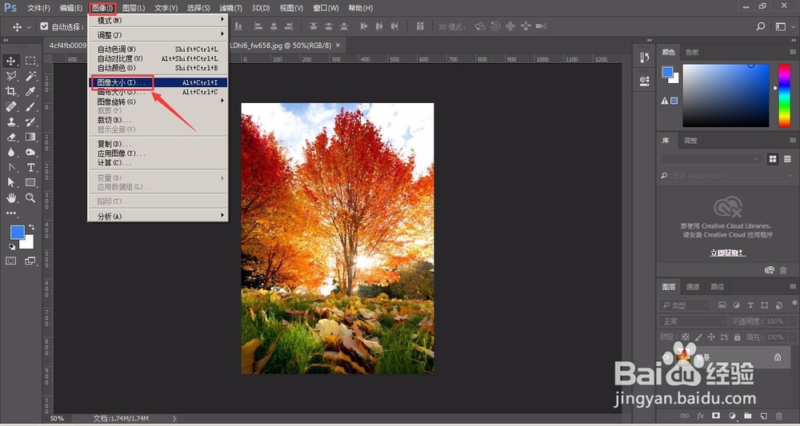Viewport: 800px width, 426px height.
Task: Select the History Brush tool
Action: coord(30,121)
